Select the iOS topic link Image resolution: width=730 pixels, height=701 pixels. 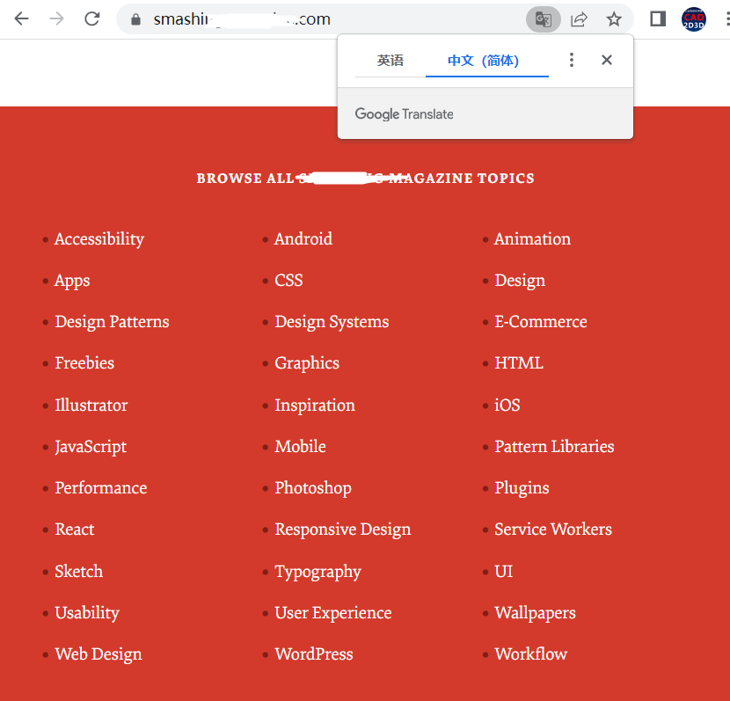[507, 405]
